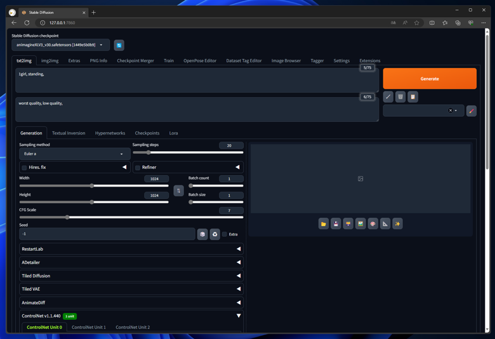Open the styles dropdown arrow
Screen dimensions: 495x339
coord(456,110)
